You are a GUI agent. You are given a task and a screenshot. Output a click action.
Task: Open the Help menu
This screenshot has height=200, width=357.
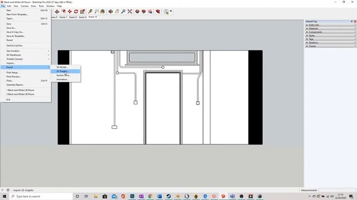pyautogui.click(x=59, y=6)
